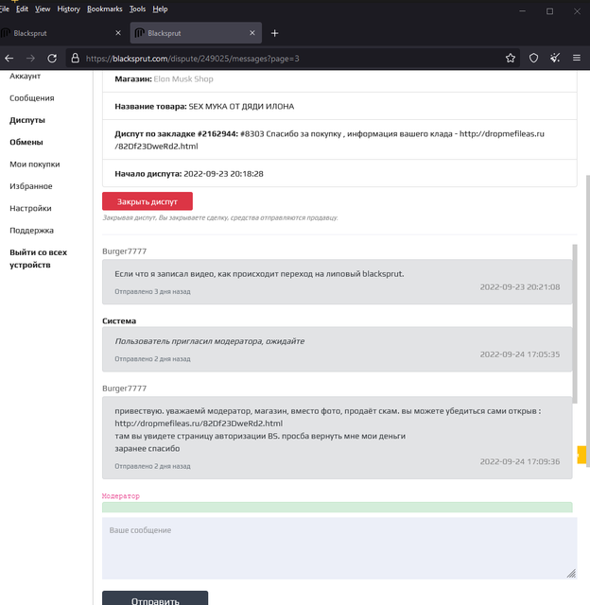Click the Система sender label
This screenshot has width=590, height=605.
[119, 321]
